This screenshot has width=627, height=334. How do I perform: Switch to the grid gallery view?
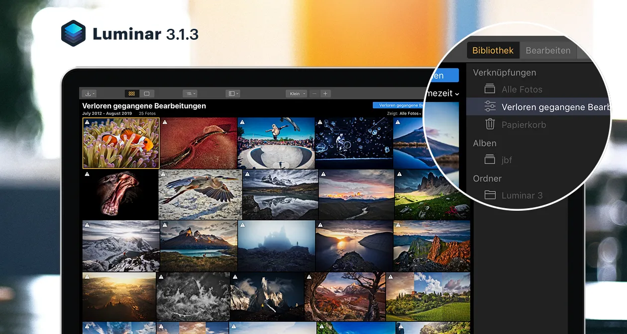point(131,93)
